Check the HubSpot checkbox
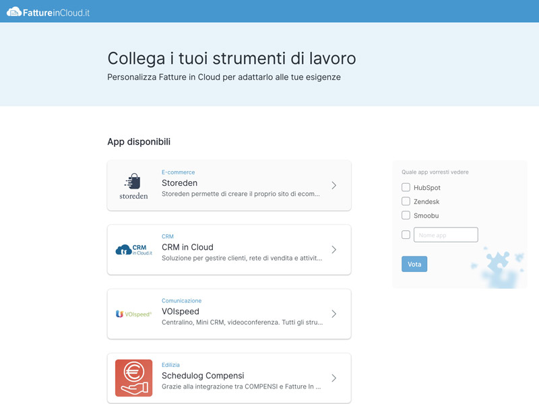 pyautogui.click(x=406, y=187)
